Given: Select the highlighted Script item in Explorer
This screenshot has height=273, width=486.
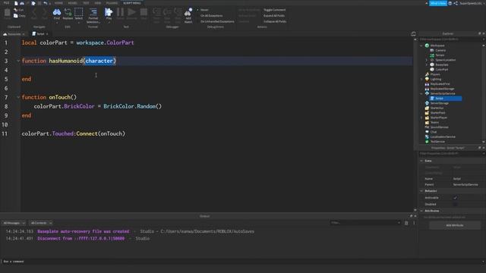Looking at the screenshot, I should click(446, 99).
